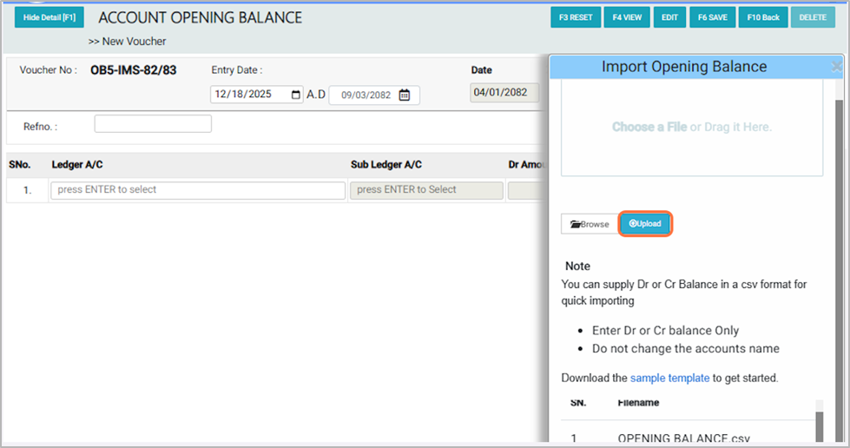Click the Choose a File drop area

(691, 128)
